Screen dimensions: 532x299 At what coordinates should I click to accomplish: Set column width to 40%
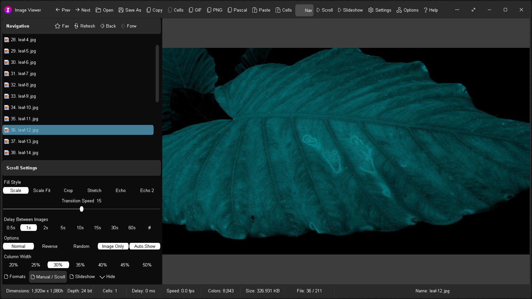(102, 265)
